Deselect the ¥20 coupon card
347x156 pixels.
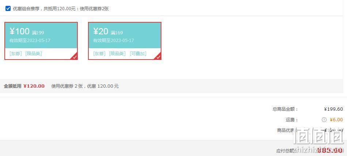pyautogui.click(x=125, y=41)
